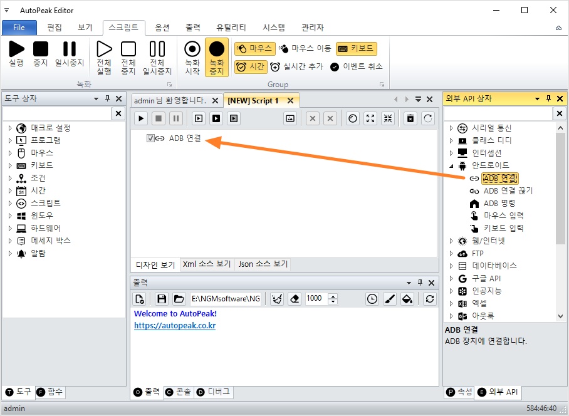Click the trash delete icon in script toolbar
The width and height of the screenshot is (569, 416).
point(410,118)
